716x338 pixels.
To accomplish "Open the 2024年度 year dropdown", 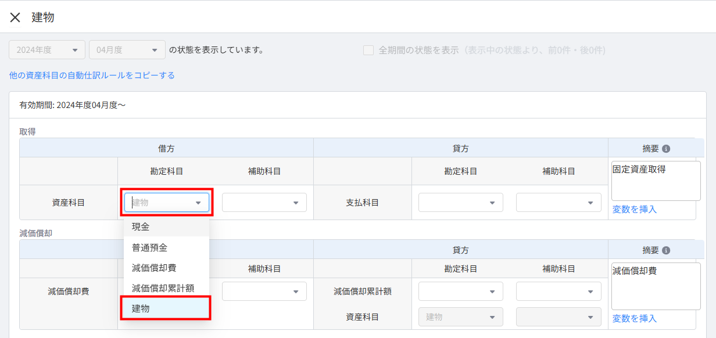I will tap(47, 50).
